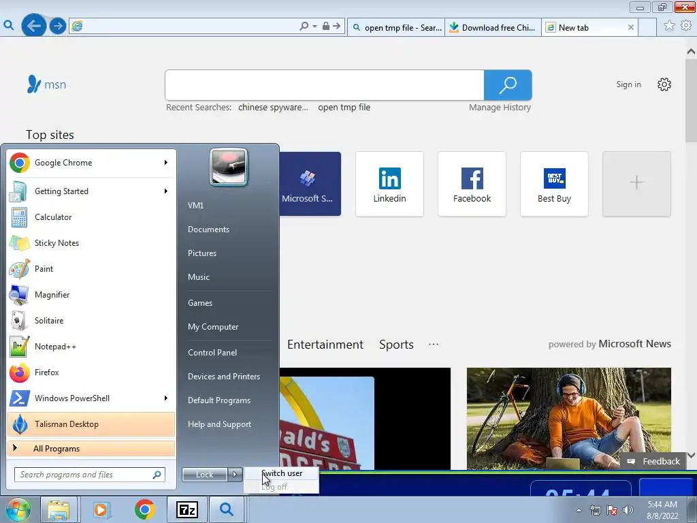
Task: Click the Start orb on taskbar
Action: tap(18, 509)
